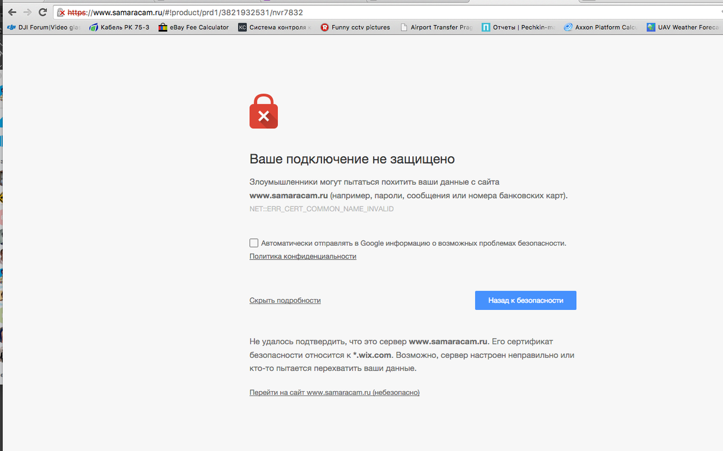Proceed via Перейти на сайт www.samaracam.ru link
The width and height of the screenshot is (723, 451).
tap(334, 392)
